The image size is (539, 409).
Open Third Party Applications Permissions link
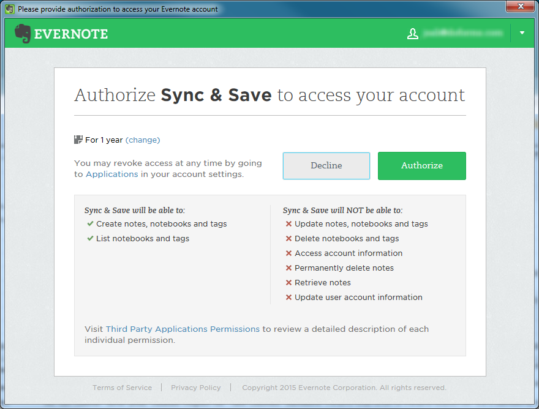pos(183,329)
